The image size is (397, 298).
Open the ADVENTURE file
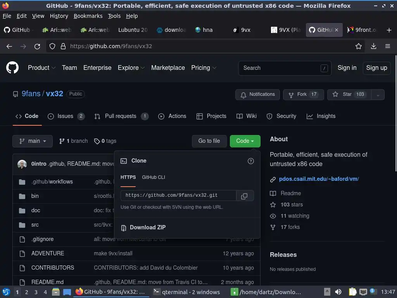point(48,253)
